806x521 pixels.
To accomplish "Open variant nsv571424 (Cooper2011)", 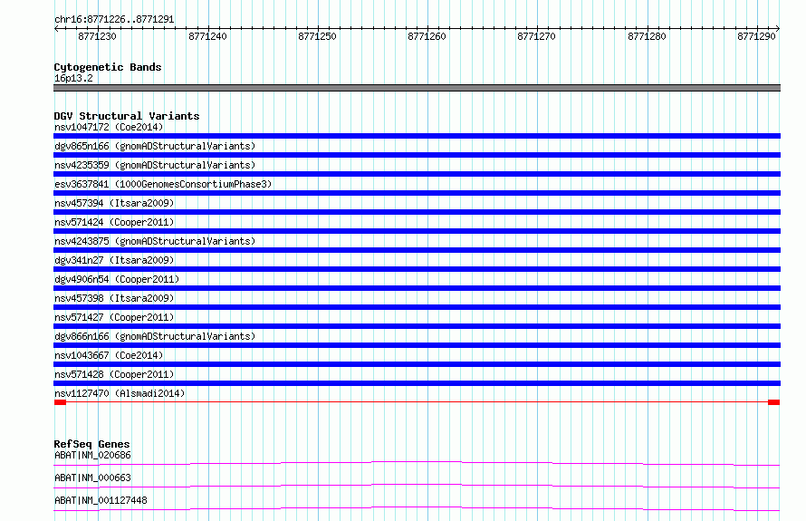I will tap(114, 222).
